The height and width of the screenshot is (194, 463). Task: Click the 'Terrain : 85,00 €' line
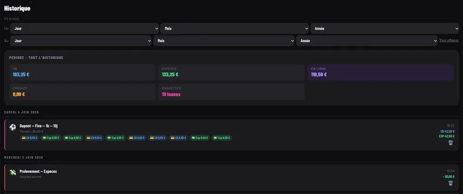coord(31,131)
